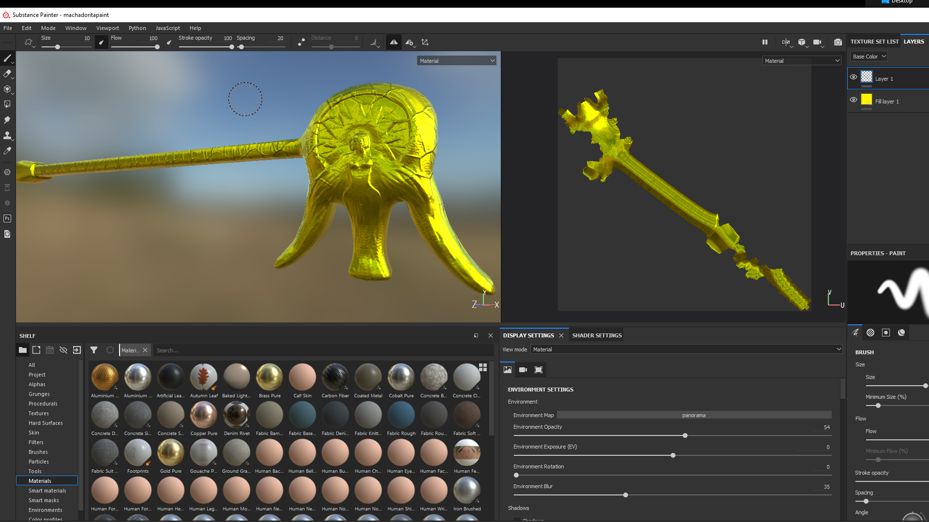The width and height of the screenshot is (929, 522).
Task: Select the Gold Pure material thumbnail
Action: (171, 452)
